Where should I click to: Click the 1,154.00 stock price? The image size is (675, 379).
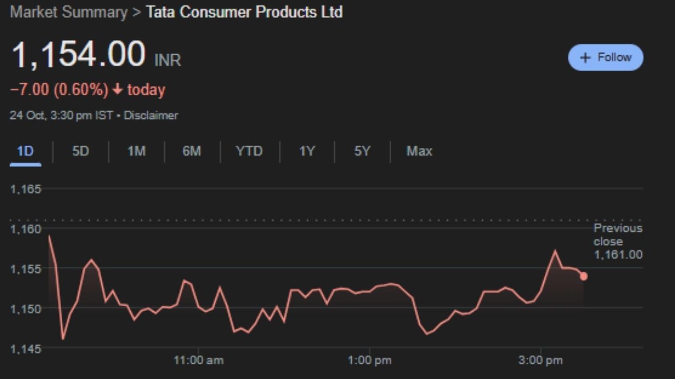[x=78, y=54]
